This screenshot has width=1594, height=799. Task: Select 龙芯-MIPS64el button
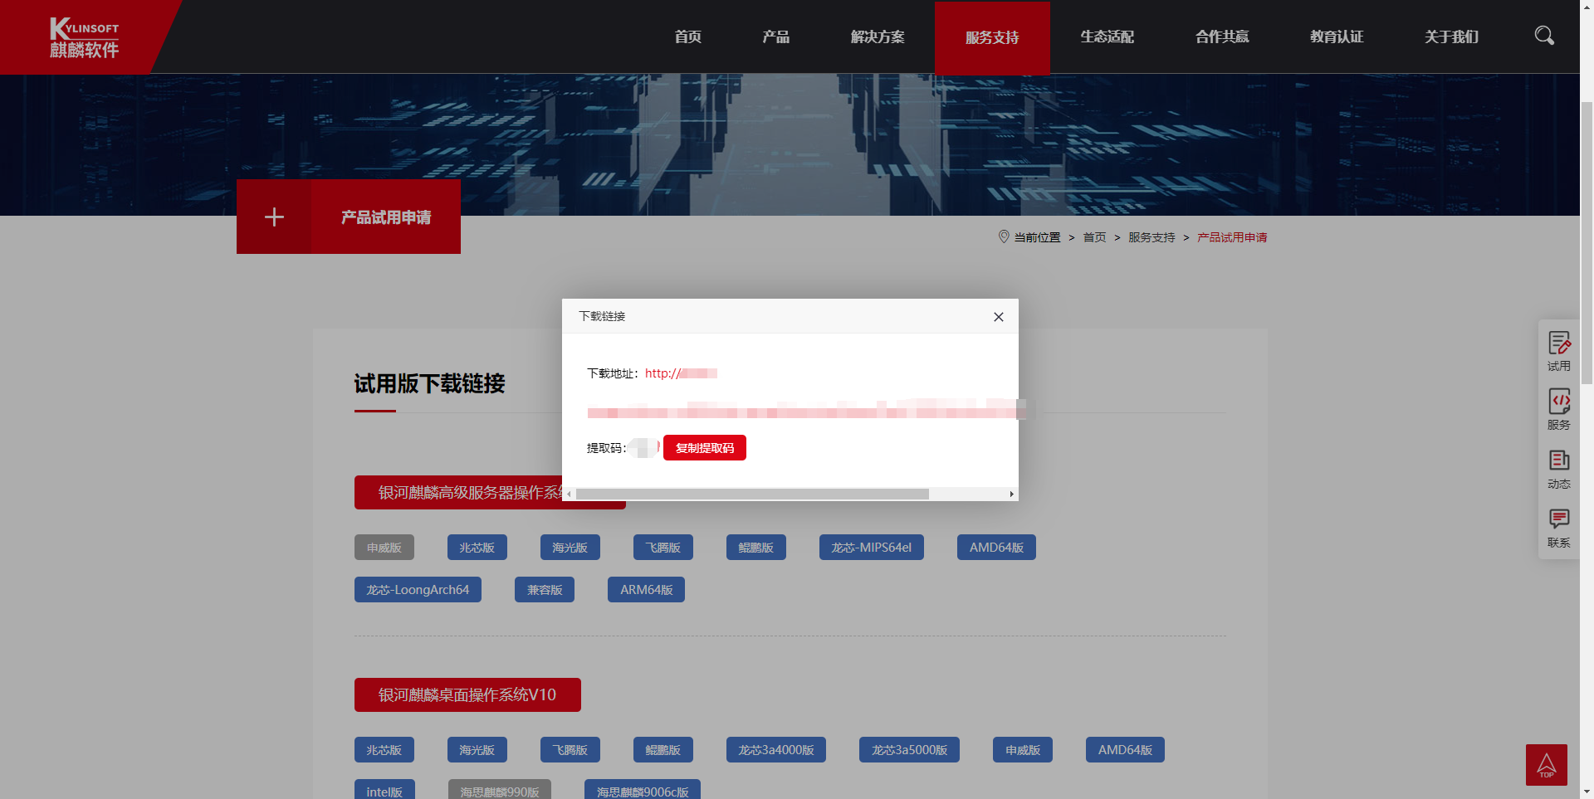pyautogui.click(x=872, y=548)
